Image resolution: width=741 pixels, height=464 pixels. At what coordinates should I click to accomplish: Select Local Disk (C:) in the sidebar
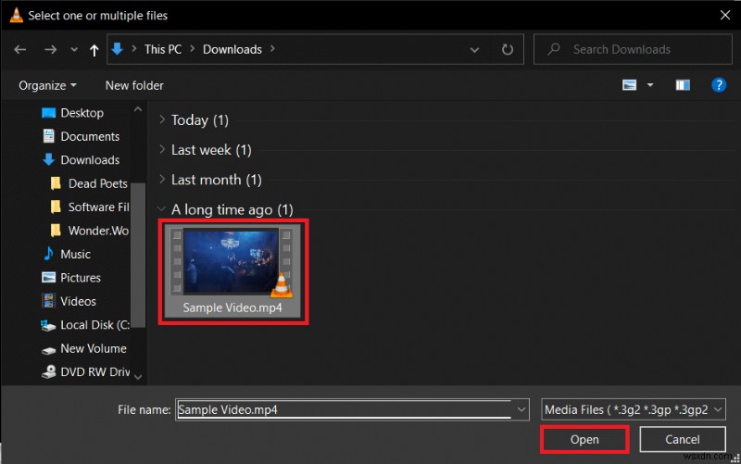pyautogui.click(x=95, y=325)
